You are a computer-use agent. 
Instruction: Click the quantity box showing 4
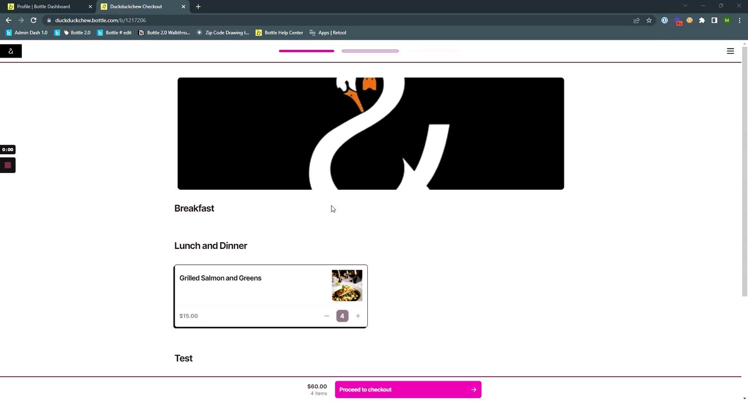[x=342, y=316]
